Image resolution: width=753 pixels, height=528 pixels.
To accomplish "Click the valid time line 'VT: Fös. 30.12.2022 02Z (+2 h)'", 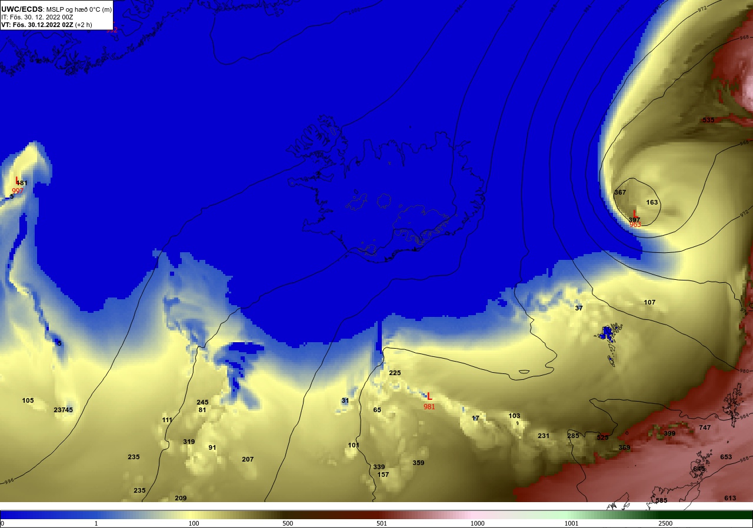I will pos(46,25).
